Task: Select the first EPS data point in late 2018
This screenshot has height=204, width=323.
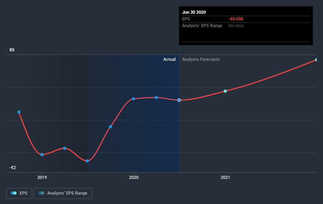Action: pos(19,112)
